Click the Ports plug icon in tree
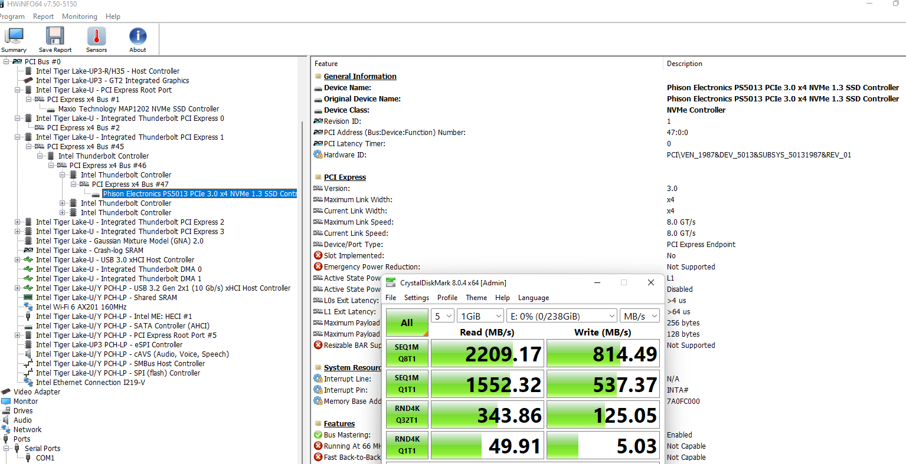The image size is (906, 464). [x=6, y=439]
